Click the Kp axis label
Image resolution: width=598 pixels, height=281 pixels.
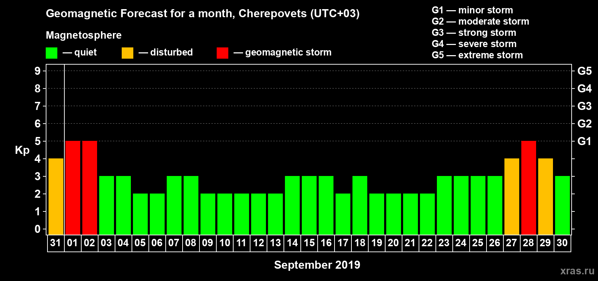pyautogui.click(x=22, y=150)
